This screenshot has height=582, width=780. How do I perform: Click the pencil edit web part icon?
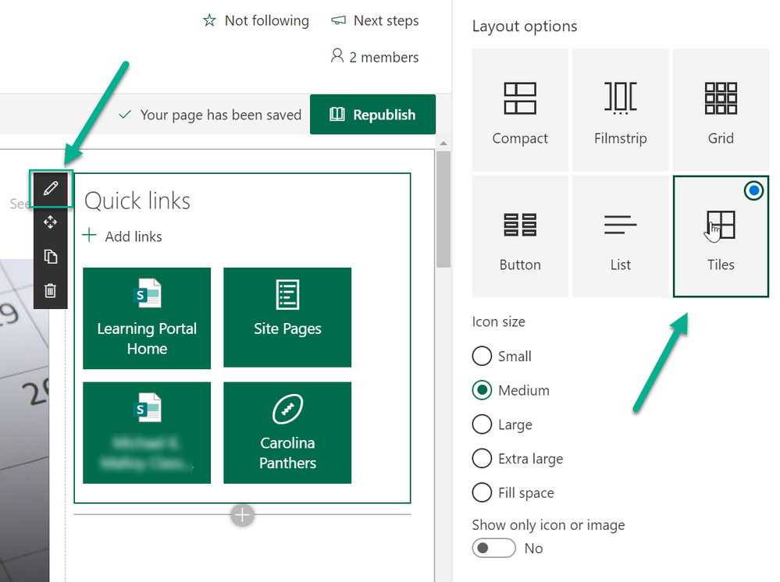[50, 188]
